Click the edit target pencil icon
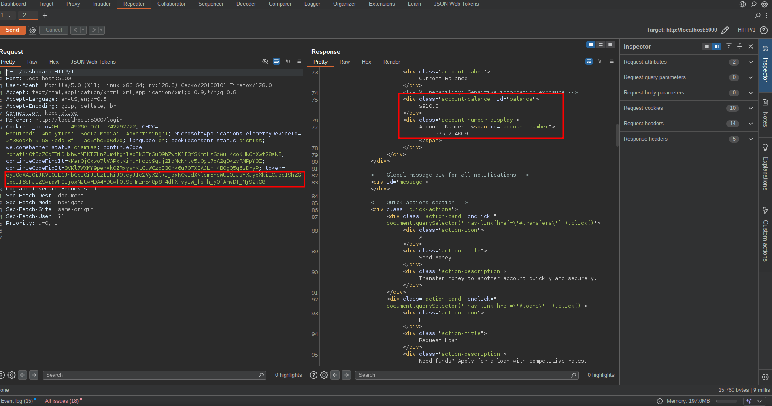772x406 pixels. 725,30
